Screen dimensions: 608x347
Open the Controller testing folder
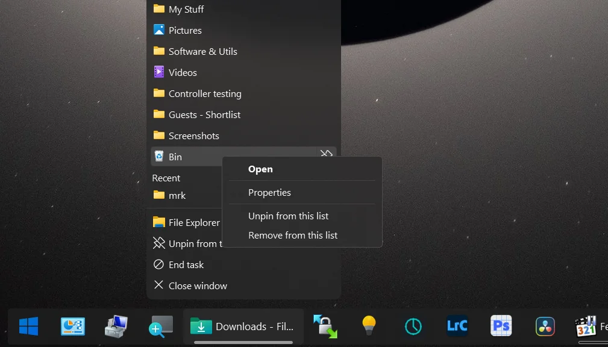coord(243,93)
